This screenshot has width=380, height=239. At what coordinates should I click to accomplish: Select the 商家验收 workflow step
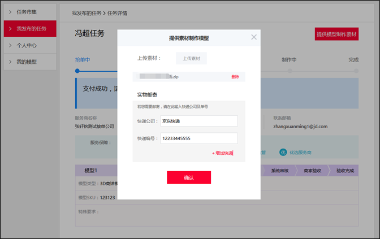313,171
